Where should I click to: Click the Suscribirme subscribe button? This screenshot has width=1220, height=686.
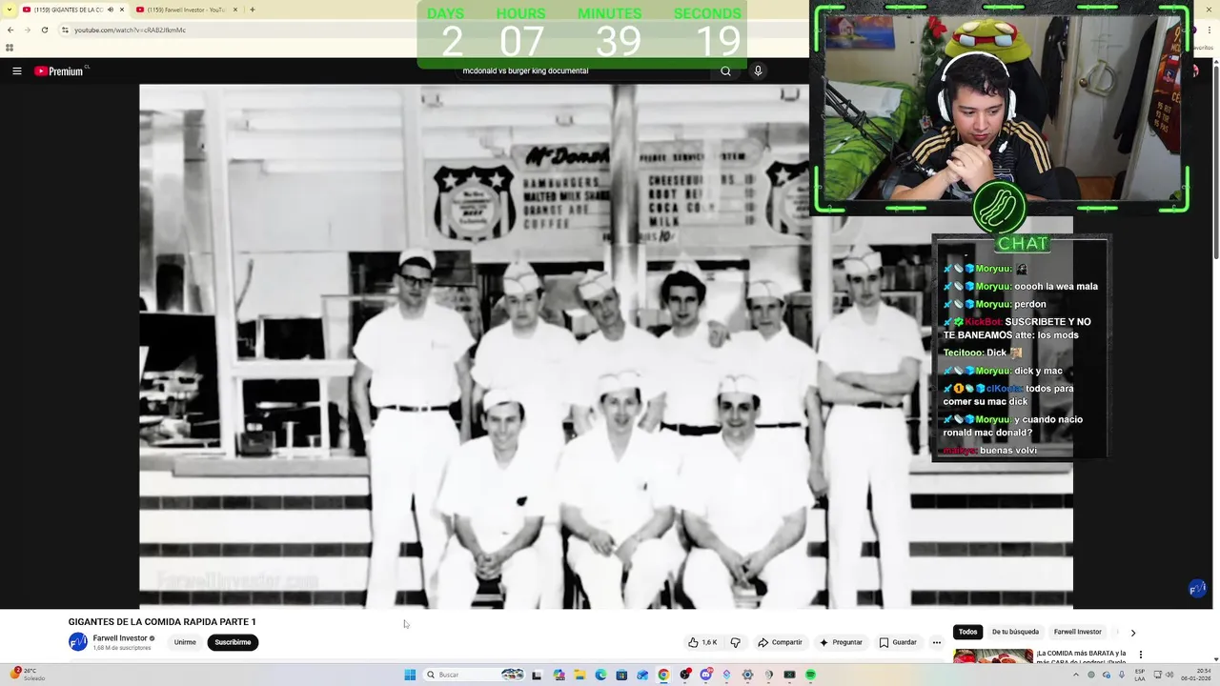pyautogui.click(x=233, y=642)
